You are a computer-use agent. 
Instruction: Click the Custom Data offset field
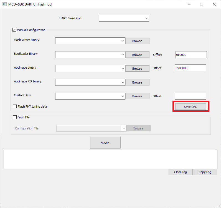(x=190, y=96)
